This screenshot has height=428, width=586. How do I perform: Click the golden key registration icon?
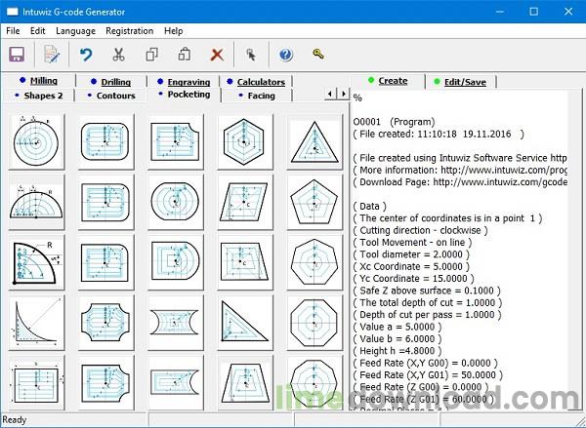(x=319, y=55)
